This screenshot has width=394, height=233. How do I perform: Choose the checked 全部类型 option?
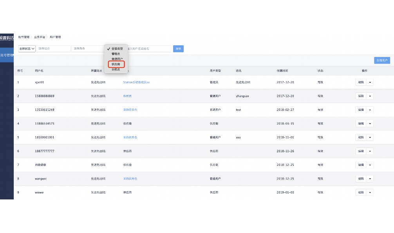pos(116,48)
